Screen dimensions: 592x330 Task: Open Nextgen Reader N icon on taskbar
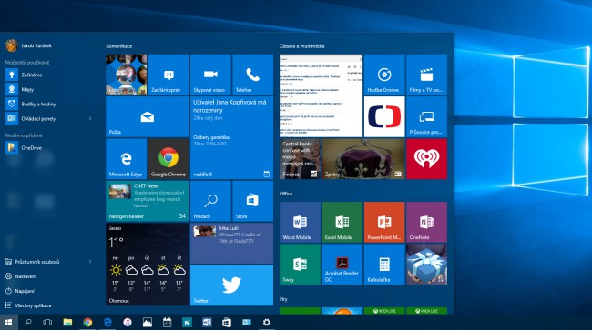click(187, 323)
